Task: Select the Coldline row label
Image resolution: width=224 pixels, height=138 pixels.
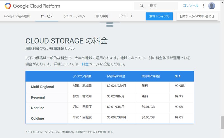Action: [38, 118]
